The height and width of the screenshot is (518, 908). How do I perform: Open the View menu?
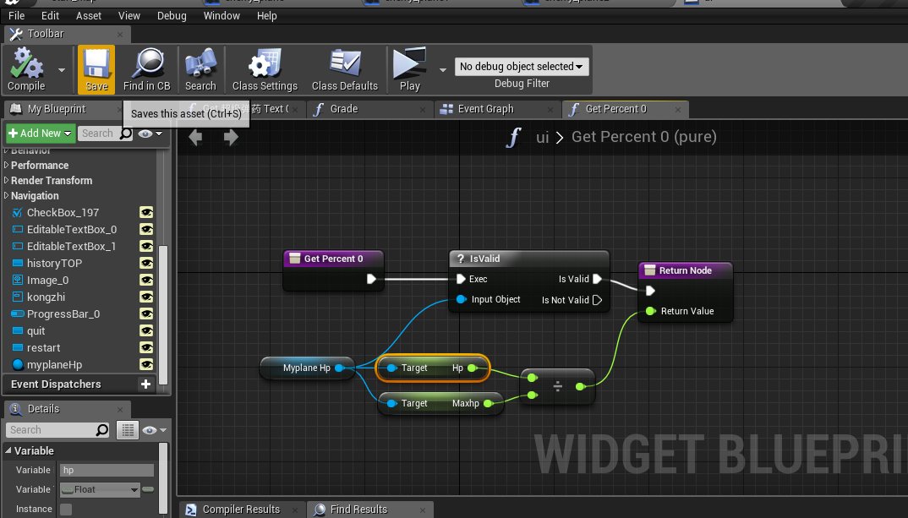coord(129,15)
